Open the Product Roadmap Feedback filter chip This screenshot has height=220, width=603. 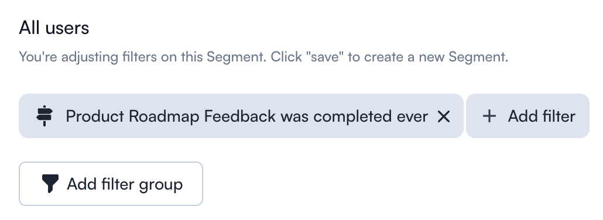pos(241,116)
